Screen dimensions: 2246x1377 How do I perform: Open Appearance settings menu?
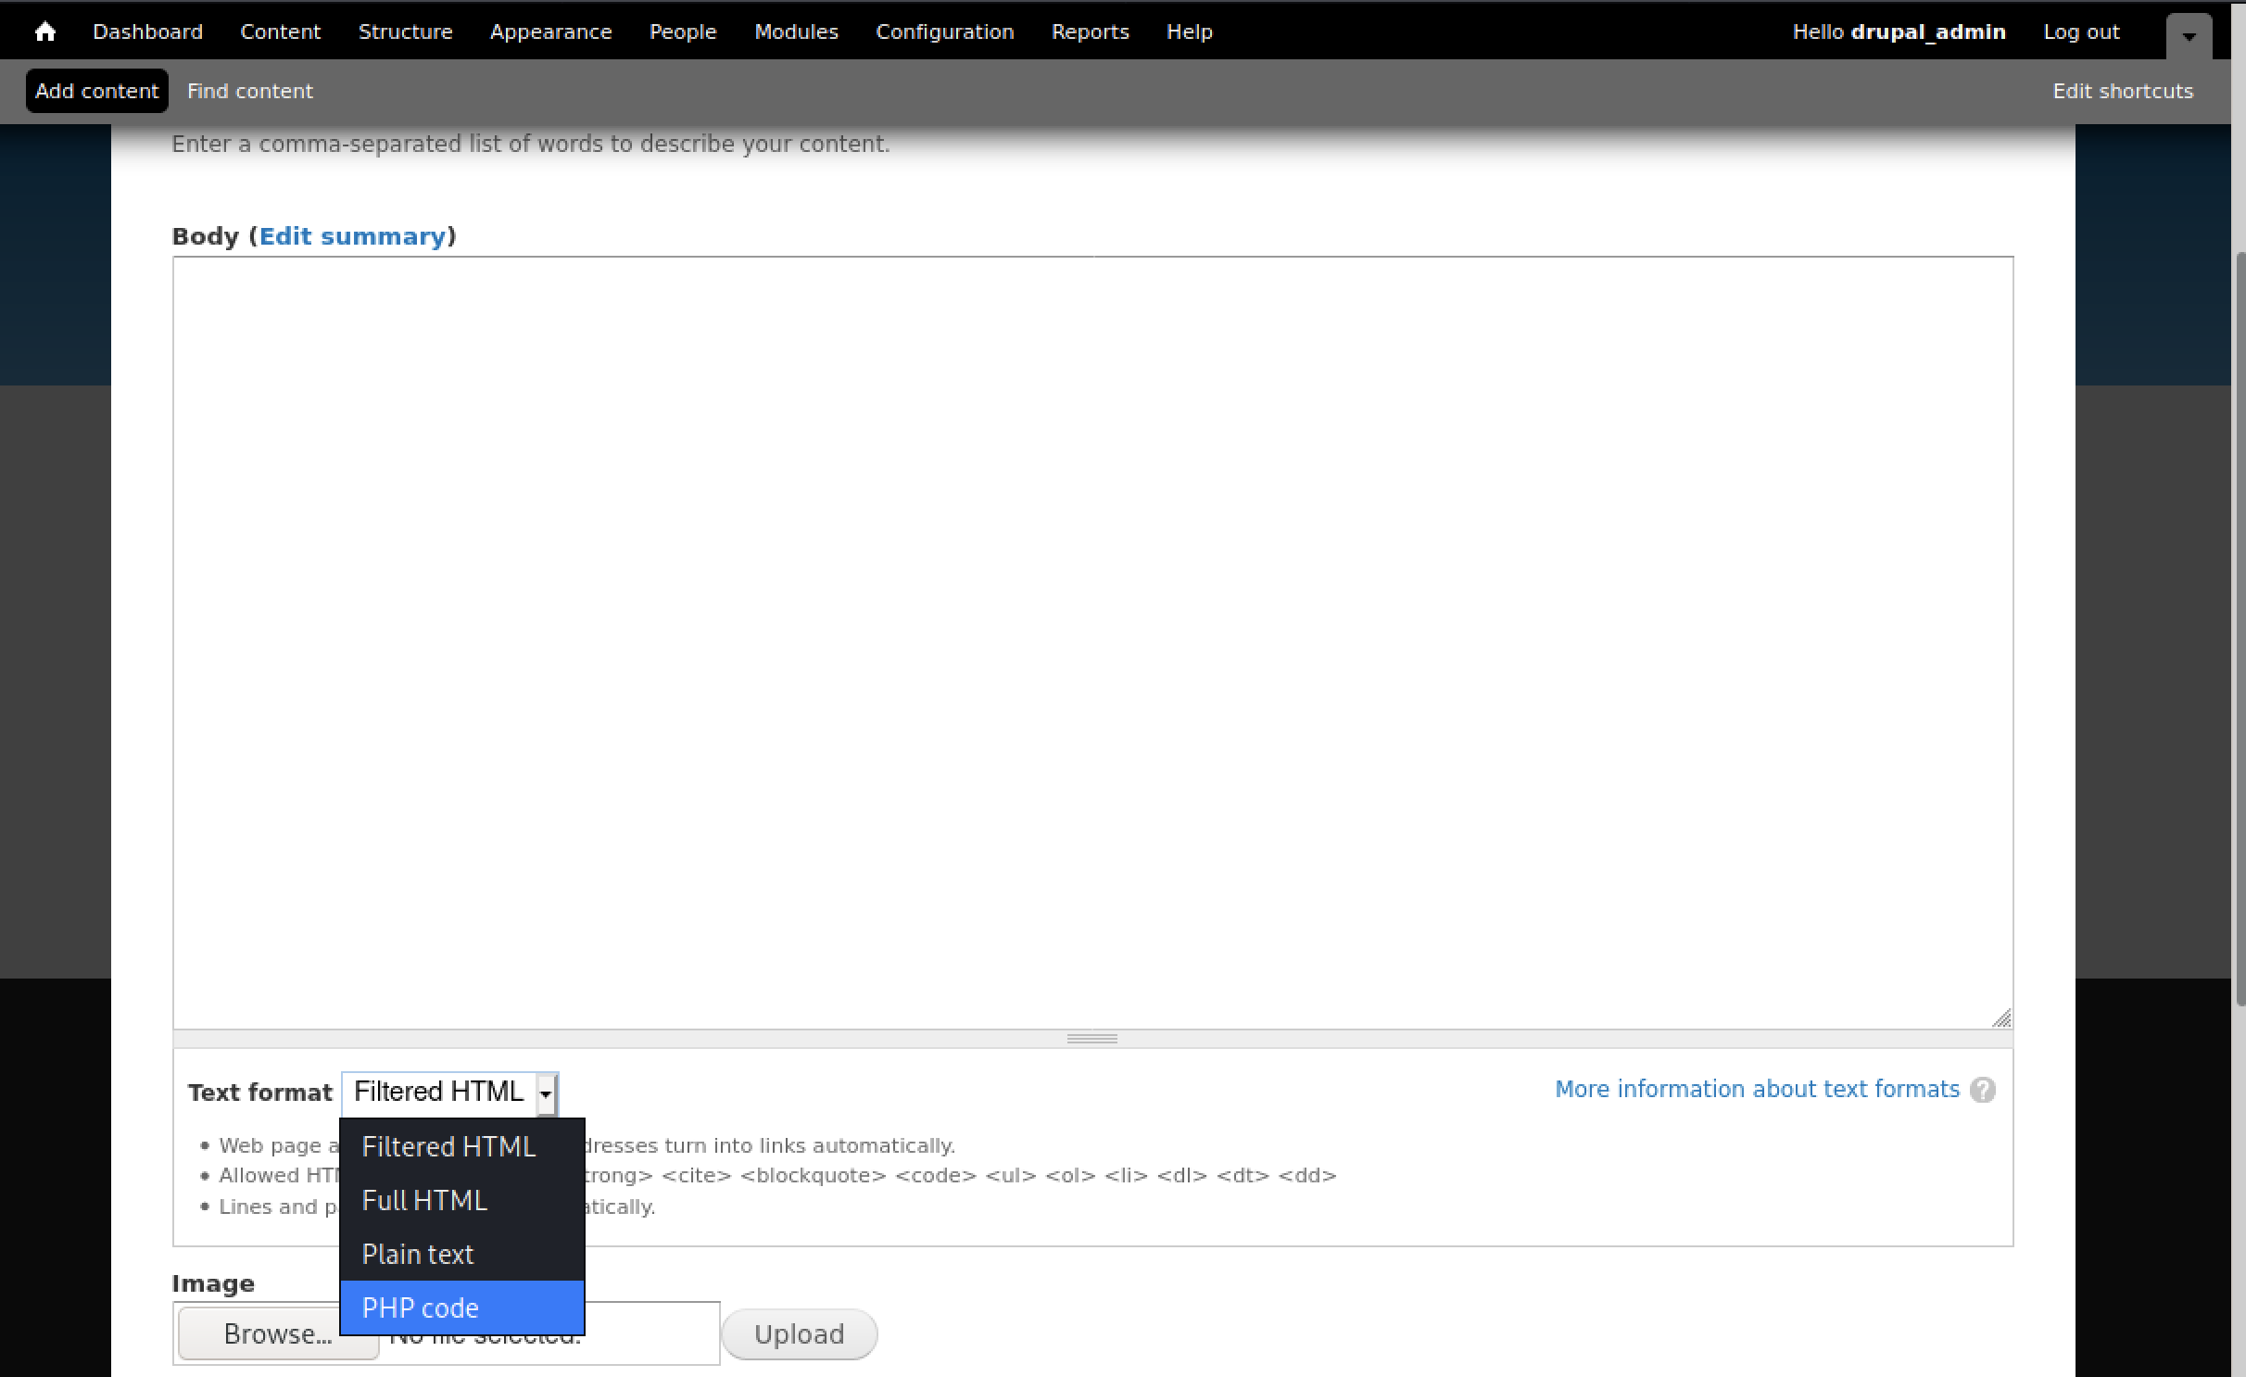(x=550, y=32)
